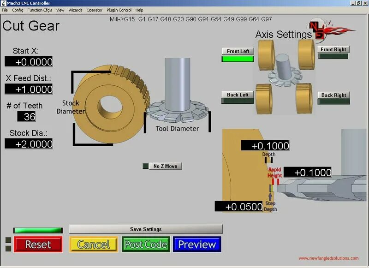Click the Back Right LED indicator
Image resolution: width=369 pixels, height=268 pixels.
coord(333,101)
